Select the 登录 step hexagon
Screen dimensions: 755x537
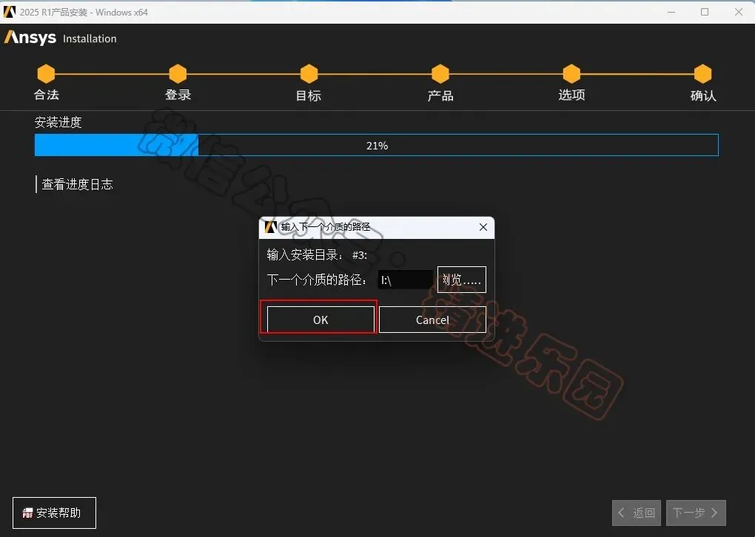tap(178, 74)
